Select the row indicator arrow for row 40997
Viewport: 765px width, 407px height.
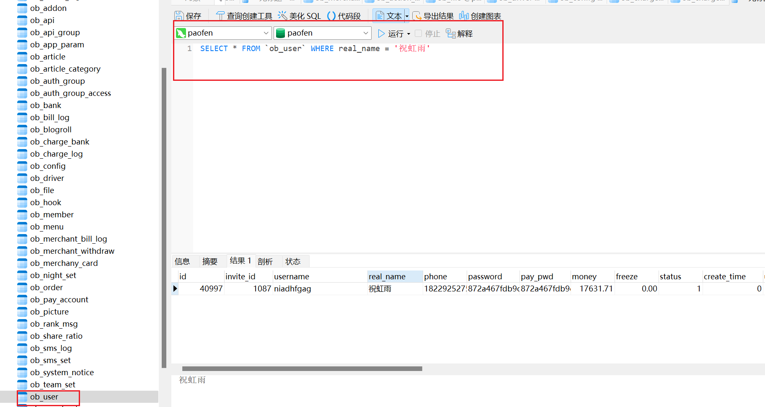pos(175,289)
